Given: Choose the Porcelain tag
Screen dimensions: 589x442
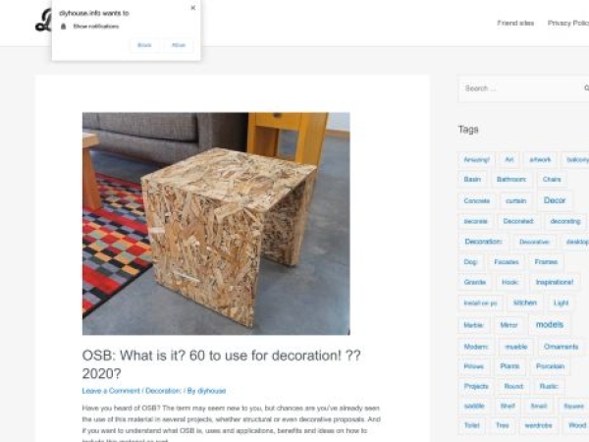Looking at the screenshot, I should 550,365.
